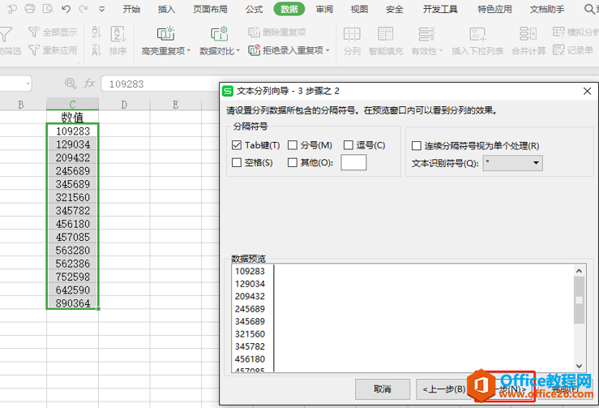Open the 文档助手 tab
Image resolution: width=599 pixels, height=408 pixels.
[547, 9]
